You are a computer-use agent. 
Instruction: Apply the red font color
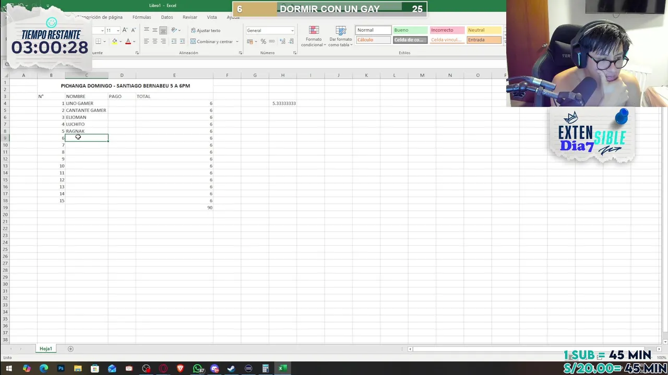click(128, 42)
